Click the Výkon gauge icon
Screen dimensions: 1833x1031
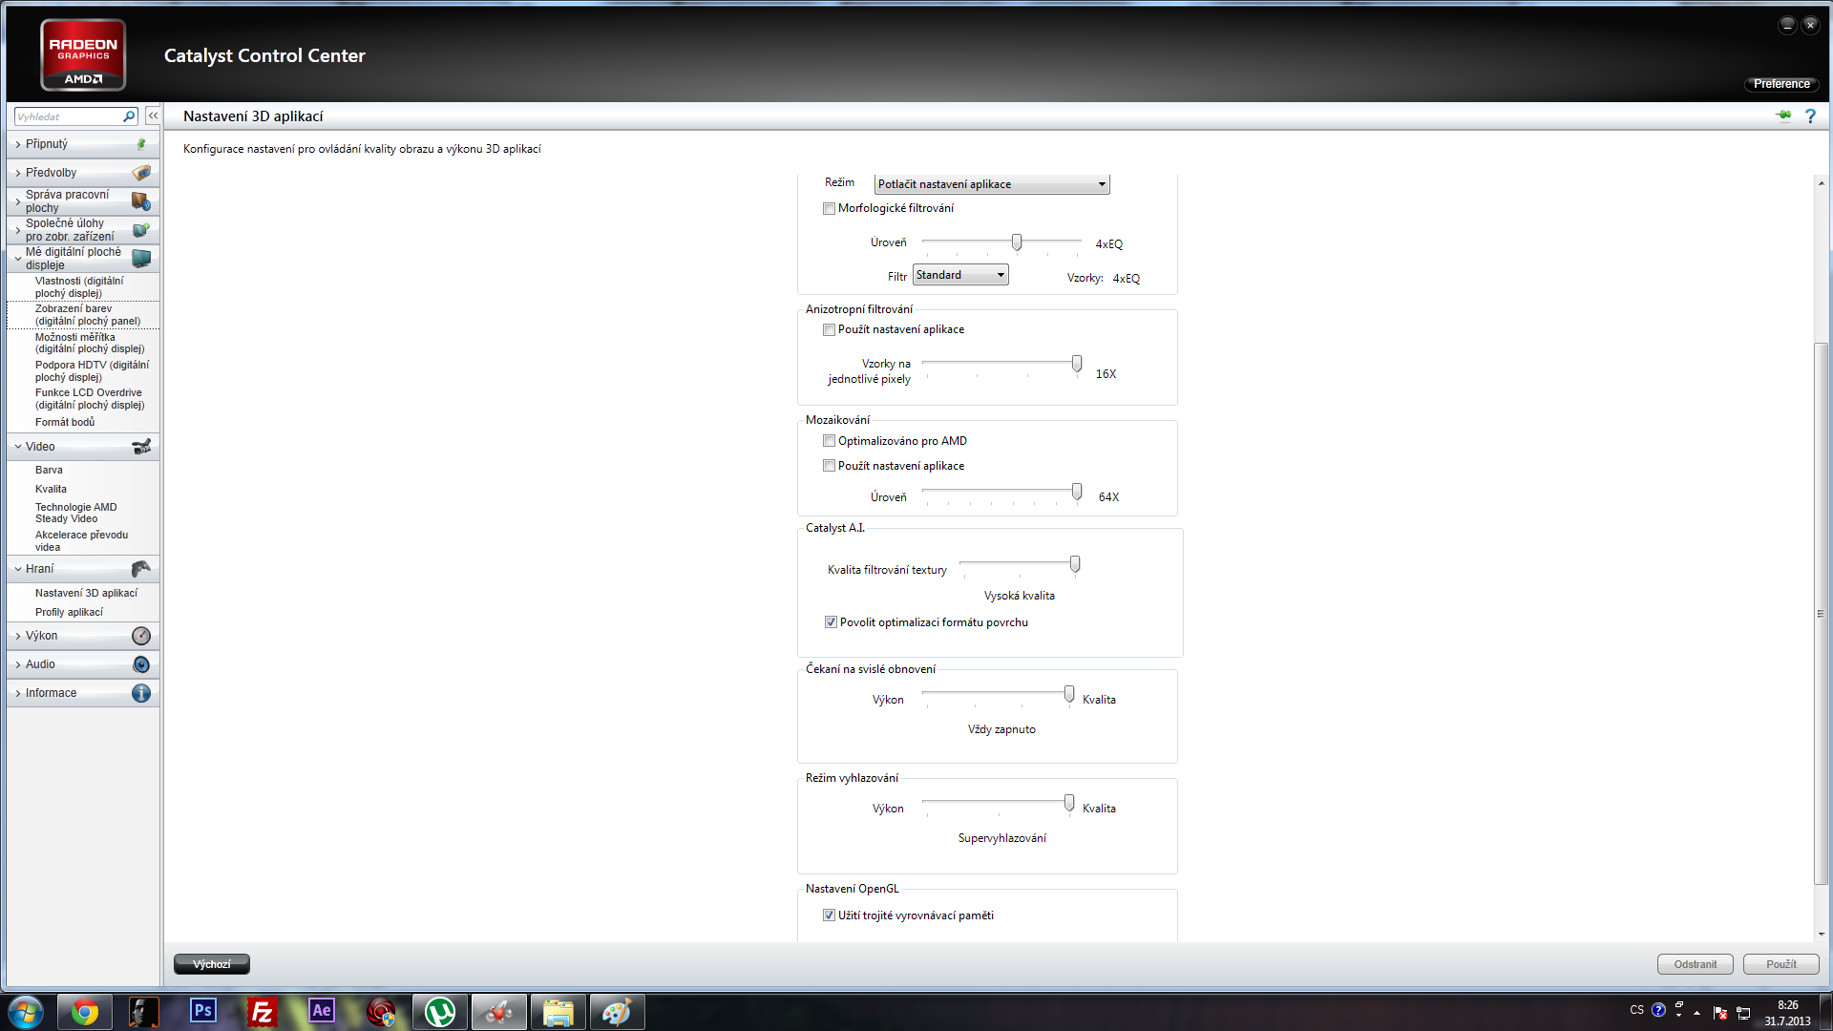(141, 636)
